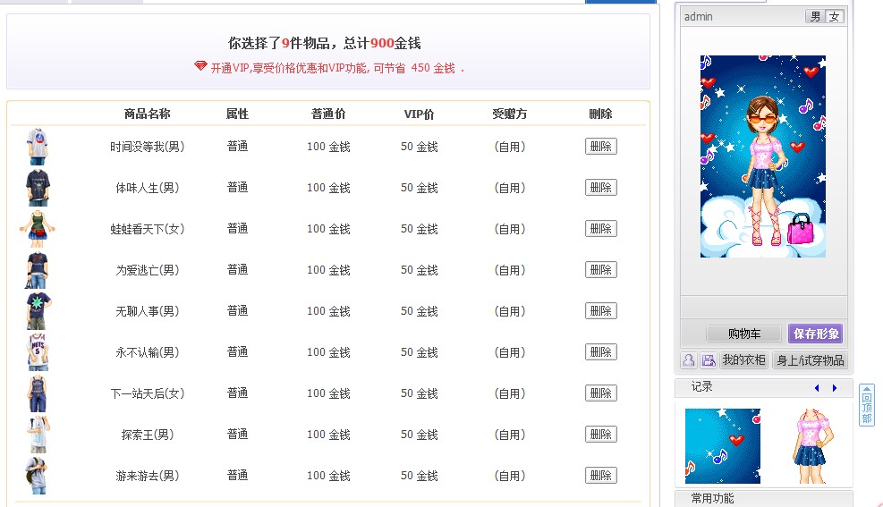Click the 普通价 column header
The width and height of the screenshot is (883, 507).
click(x=328, y=114)
